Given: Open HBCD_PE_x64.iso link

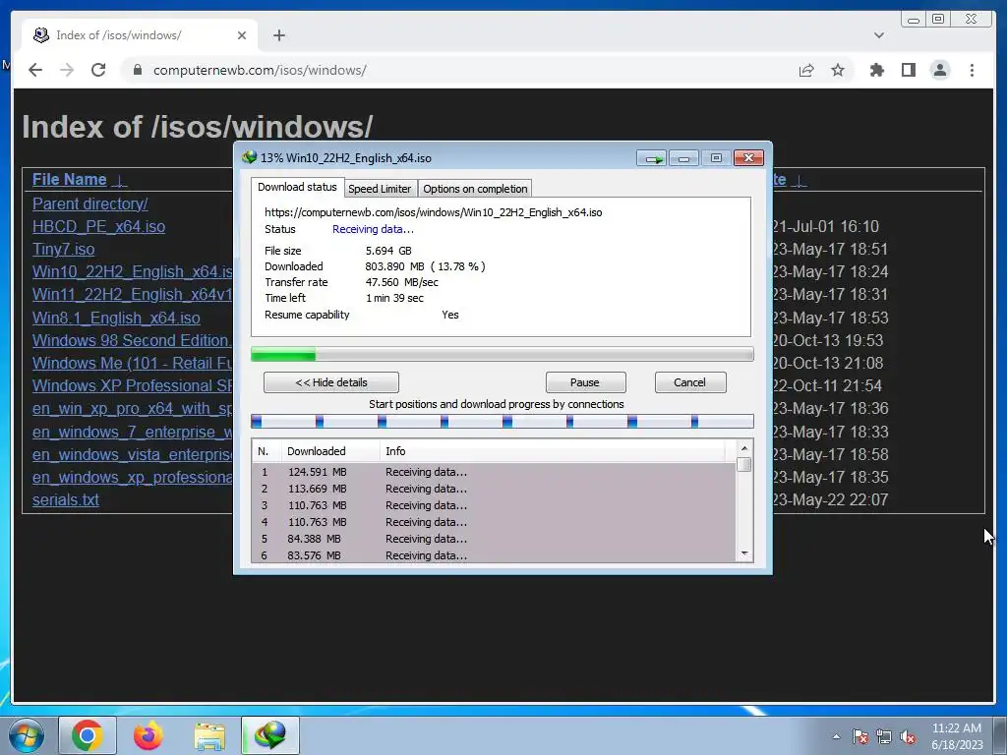Looking at the screenshot, I should click(x=99, y=227).
